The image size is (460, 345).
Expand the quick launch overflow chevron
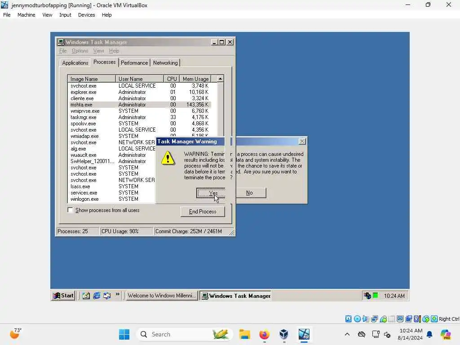point(117,294)
